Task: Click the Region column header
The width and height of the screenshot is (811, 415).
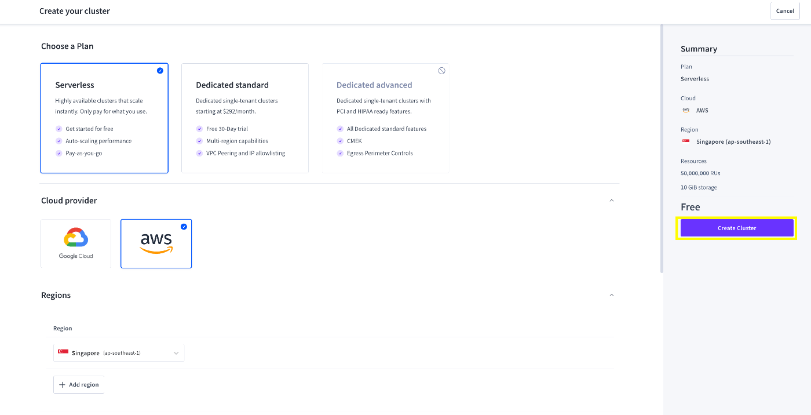Action: [x=63, y=329]
